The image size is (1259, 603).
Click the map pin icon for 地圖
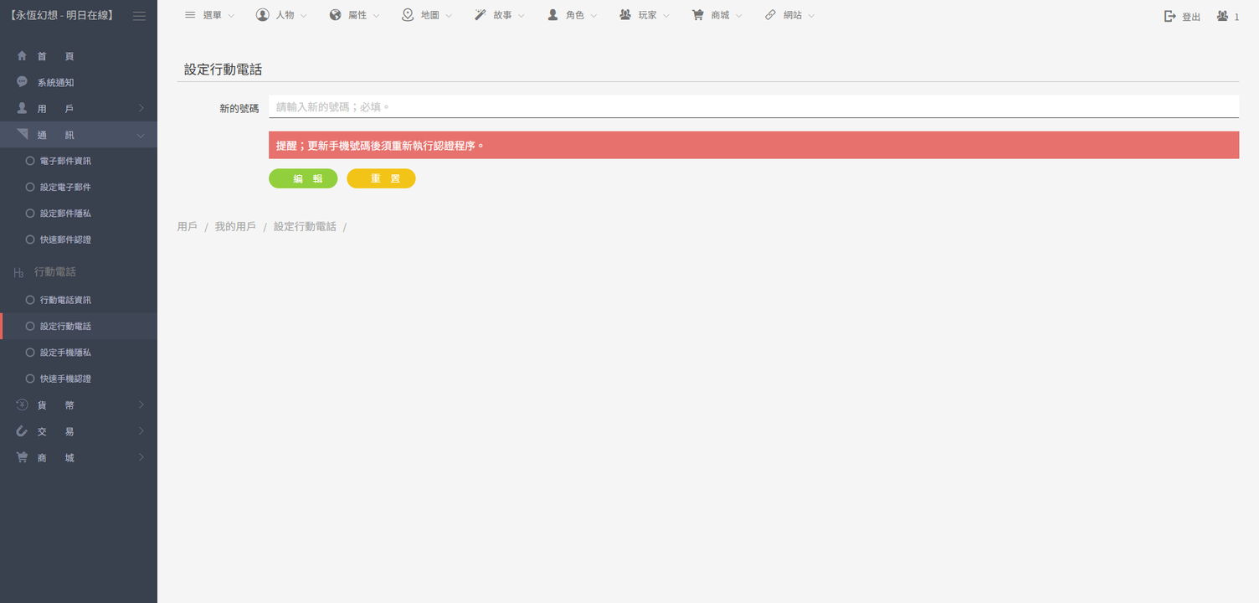408,15
